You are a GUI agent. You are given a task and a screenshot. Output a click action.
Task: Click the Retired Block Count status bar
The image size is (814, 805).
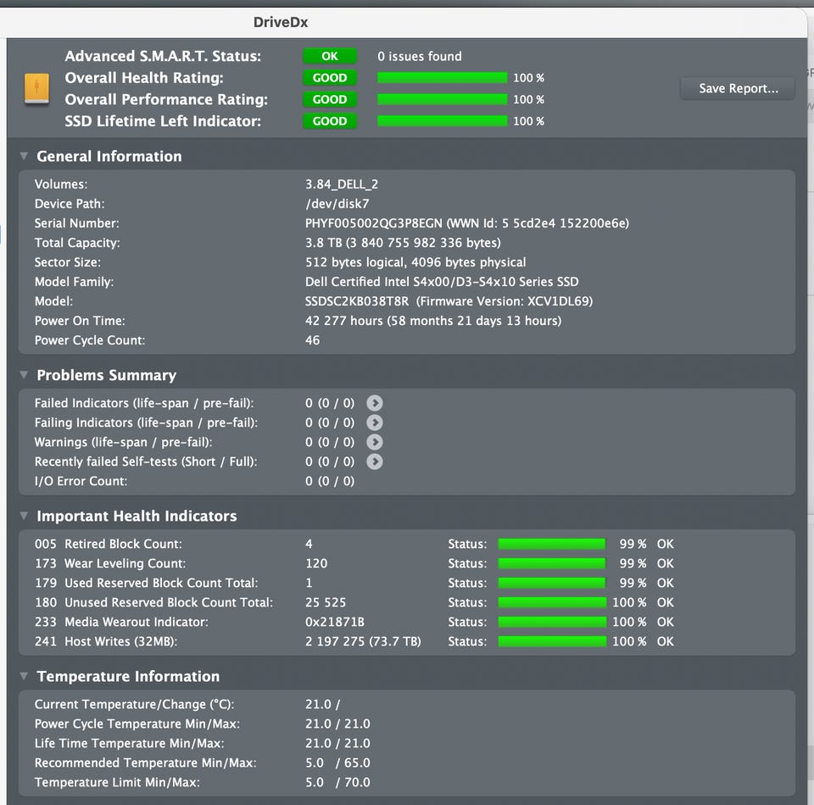pos(552,544)
